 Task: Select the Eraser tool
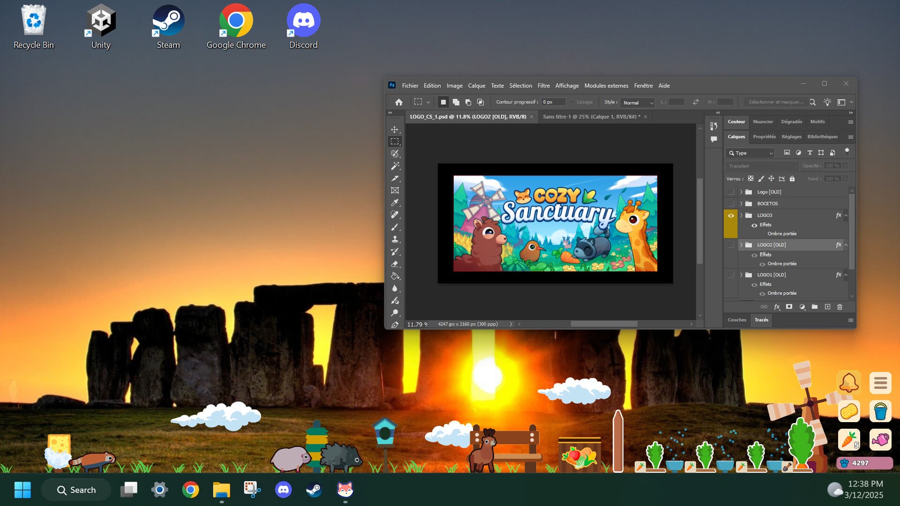[395, 264]
